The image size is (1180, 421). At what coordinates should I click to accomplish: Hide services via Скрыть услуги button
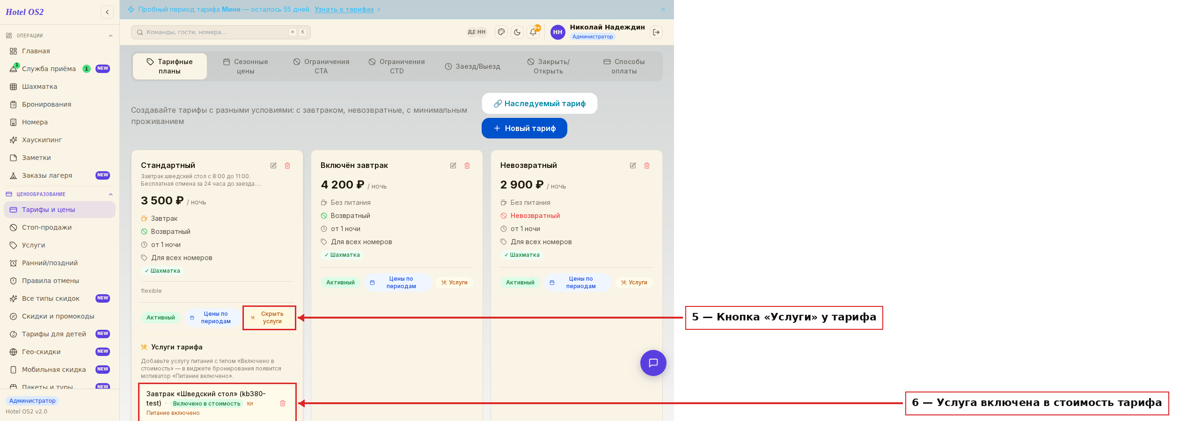pos(270,318)
